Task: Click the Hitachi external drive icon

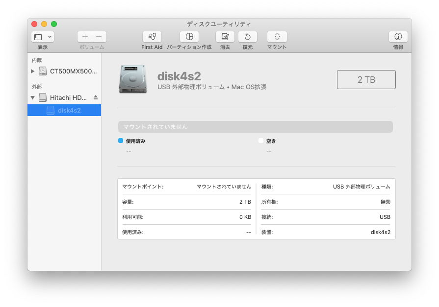Action: pyautogui.click(x=43, y=97)
